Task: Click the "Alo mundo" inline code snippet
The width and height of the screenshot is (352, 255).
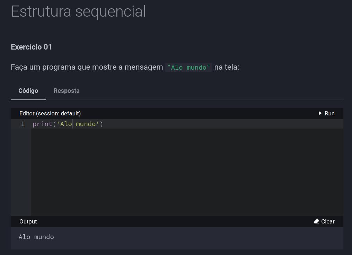Action: tap(188, 67)
